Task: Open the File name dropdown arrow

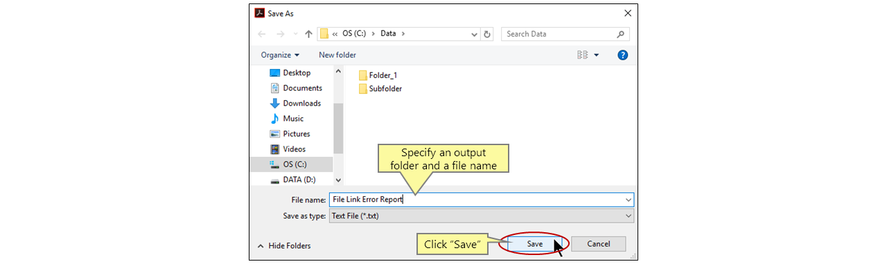Action: coord(629,200)
